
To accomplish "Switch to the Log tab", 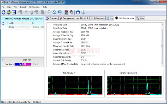I will click(110, 18).
